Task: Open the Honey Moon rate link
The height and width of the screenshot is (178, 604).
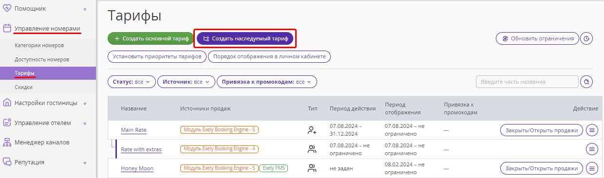Action: [x=137, y=168]
